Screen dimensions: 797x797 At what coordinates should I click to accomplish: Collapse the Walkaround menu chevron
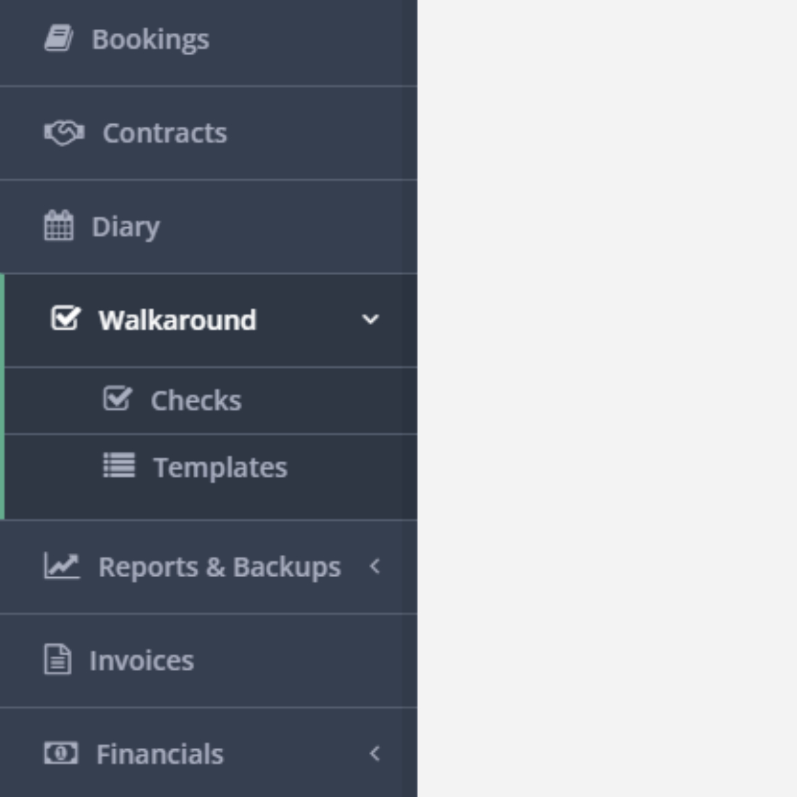coord(370,319)
